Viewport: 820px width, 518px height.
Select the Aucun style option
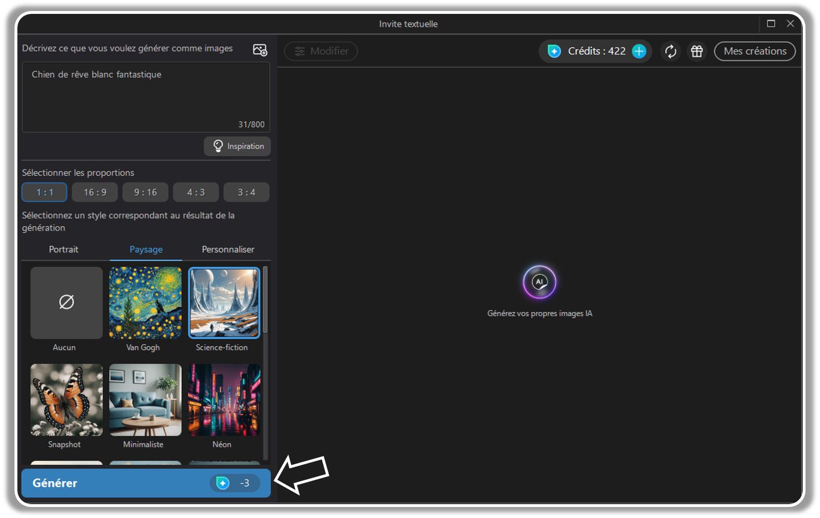[66, 302]
